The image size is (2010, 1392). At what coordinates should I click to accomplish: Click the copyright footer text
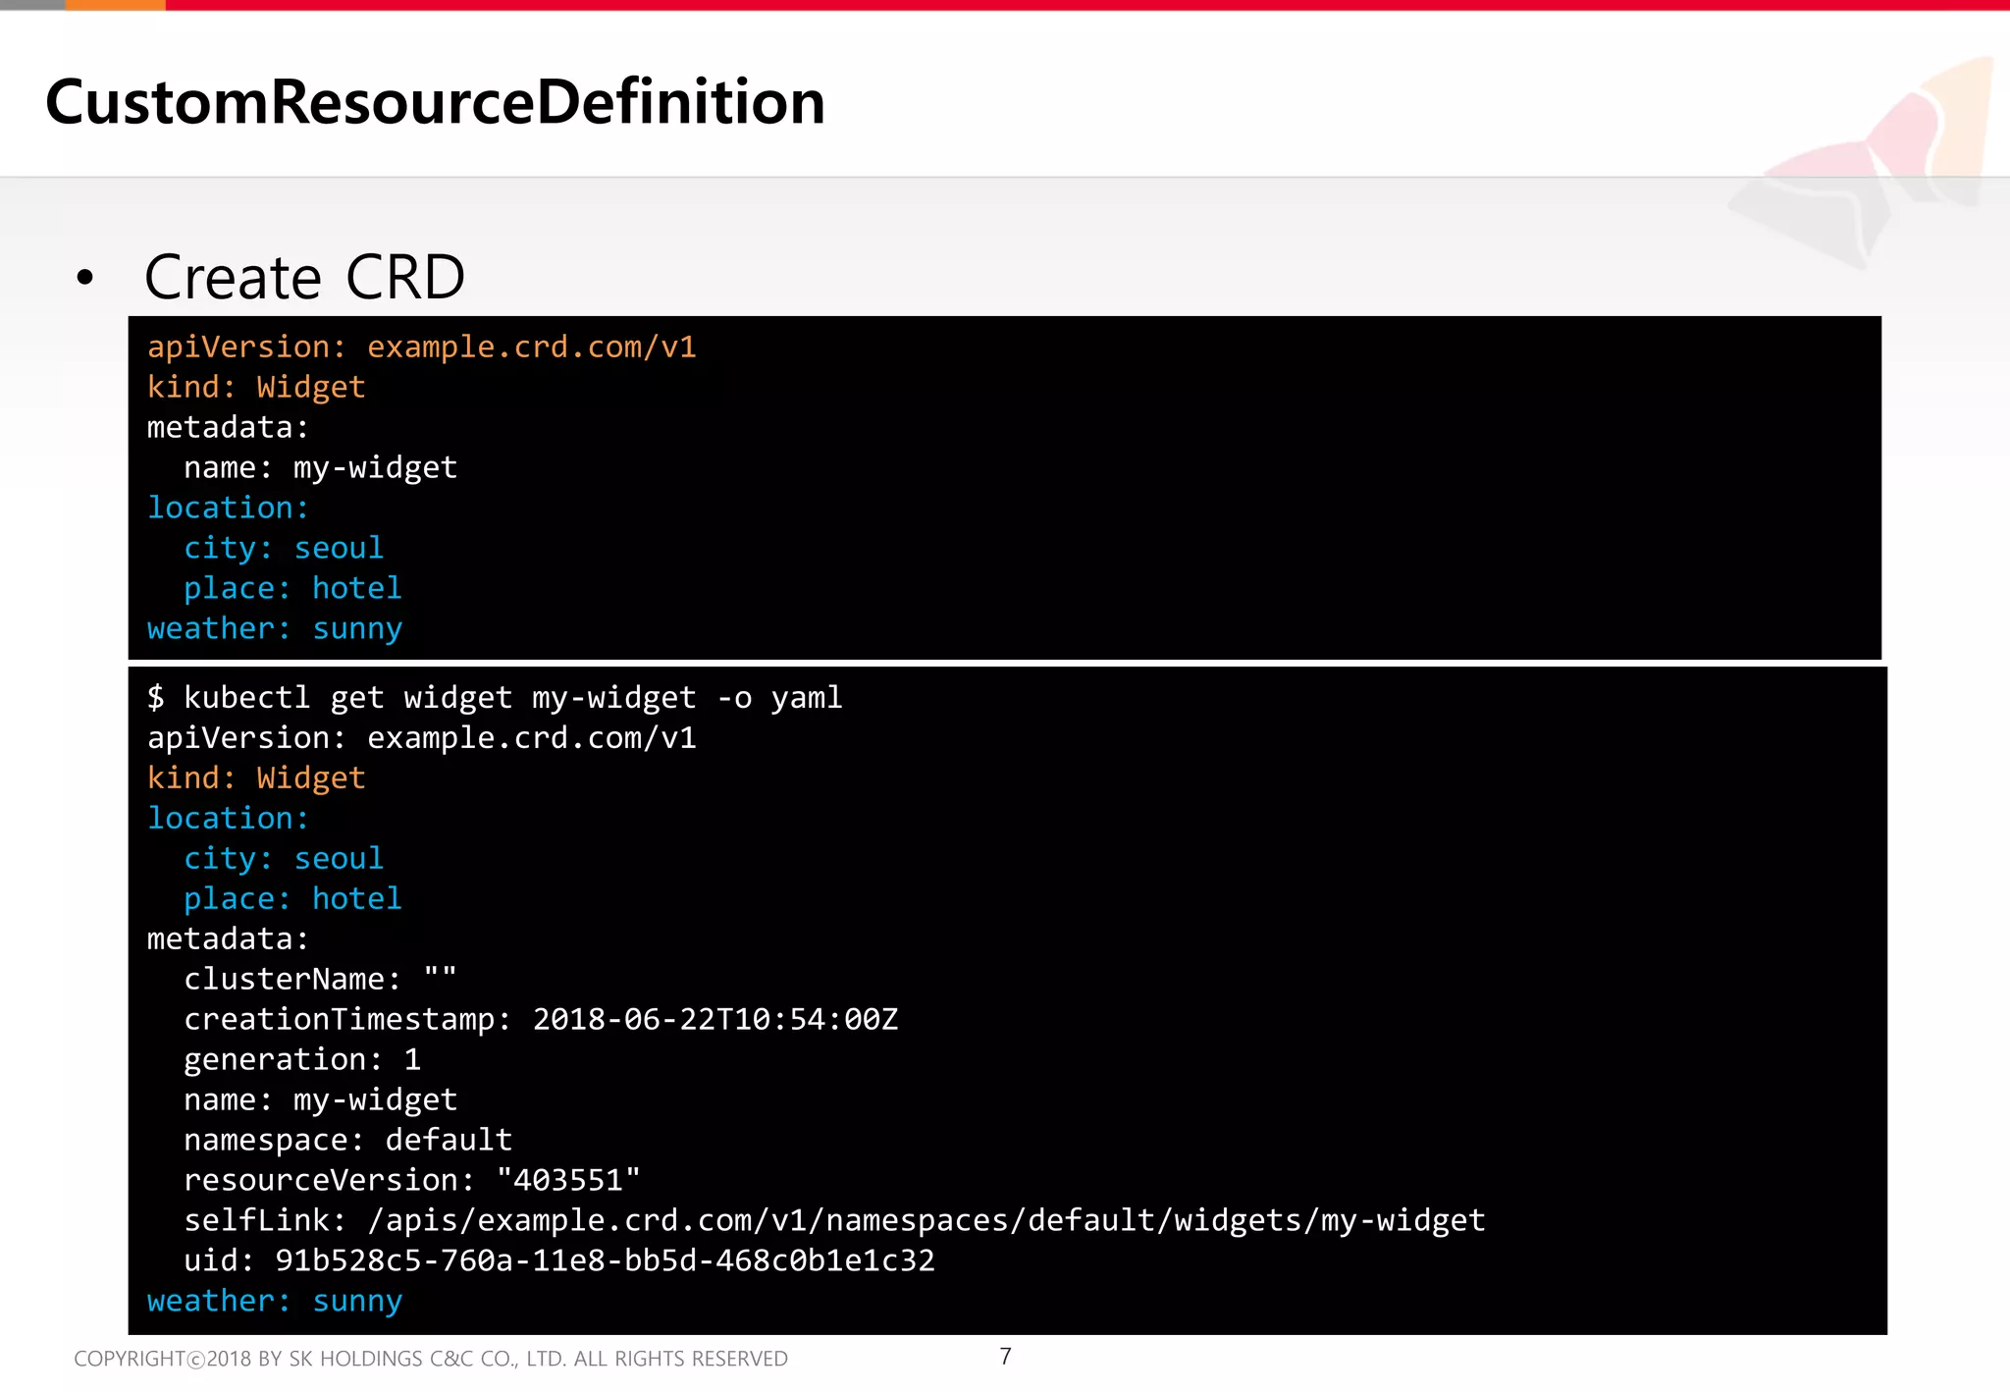point(430,1359)
